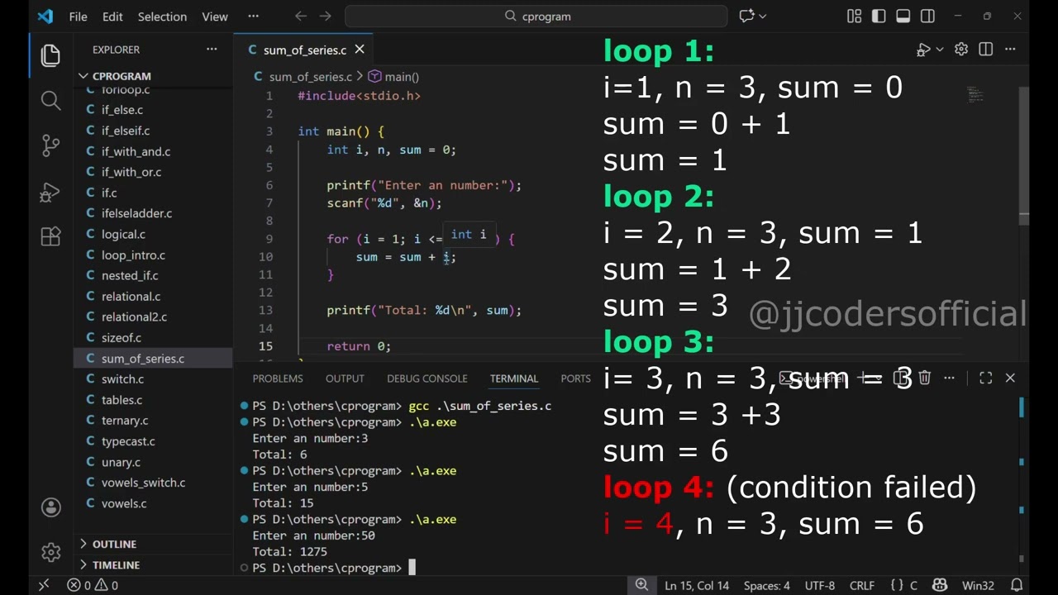
Task: Toggle the secondary side bar
Action: 928,17
